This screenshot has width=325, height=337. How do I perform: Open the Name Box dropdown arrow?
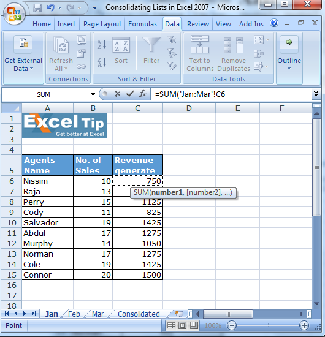93,94
